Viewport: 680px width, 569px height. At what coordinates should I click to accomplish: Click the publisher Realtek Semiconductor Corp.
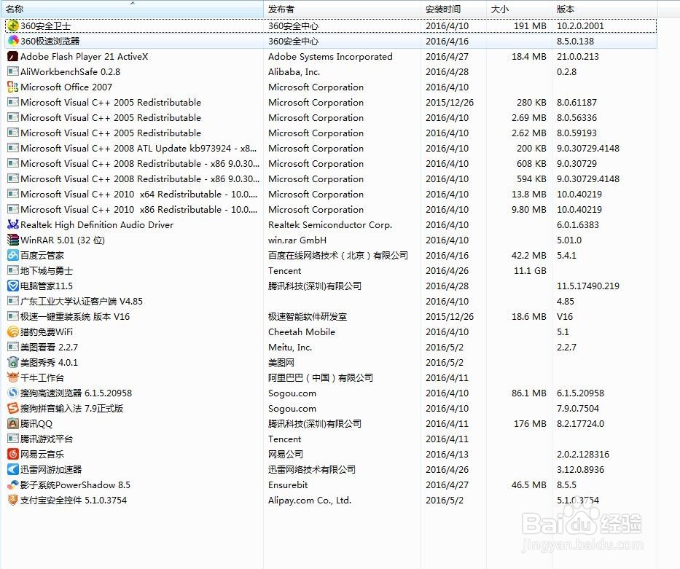[330, 224]
